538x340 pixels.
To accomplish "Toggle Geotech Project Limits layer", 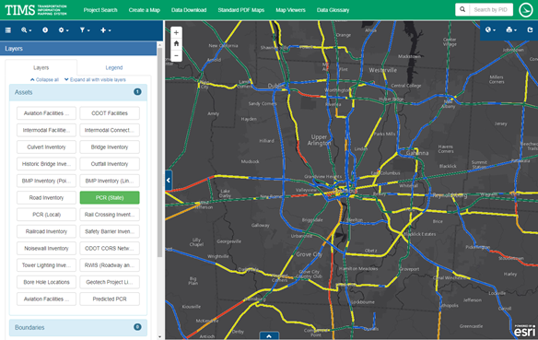I will 110,282.
